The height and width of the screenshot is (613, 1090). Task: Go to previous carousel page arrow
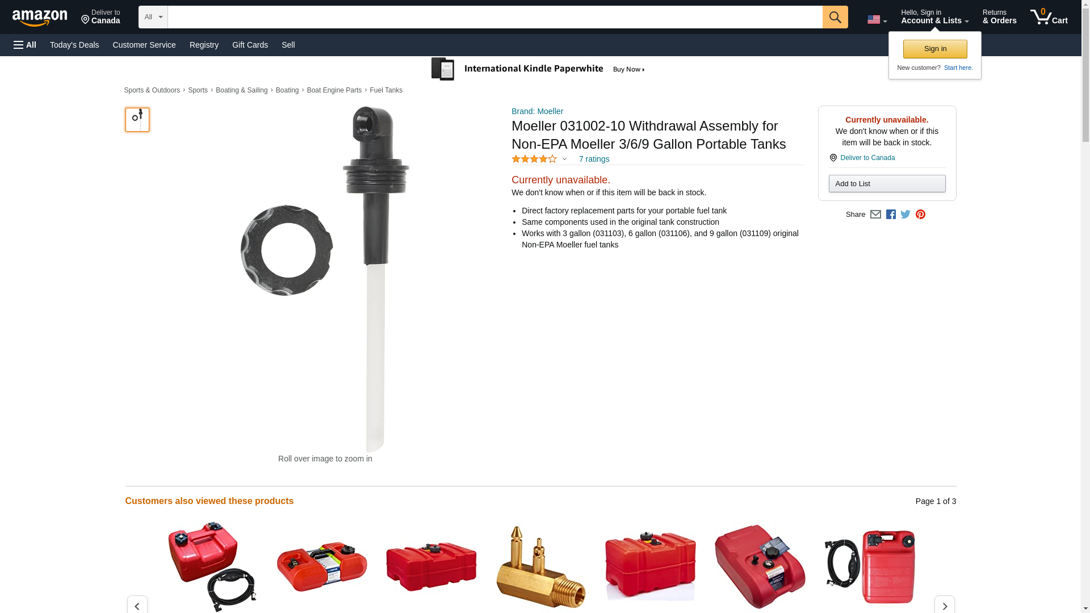(x=137, y=606)
